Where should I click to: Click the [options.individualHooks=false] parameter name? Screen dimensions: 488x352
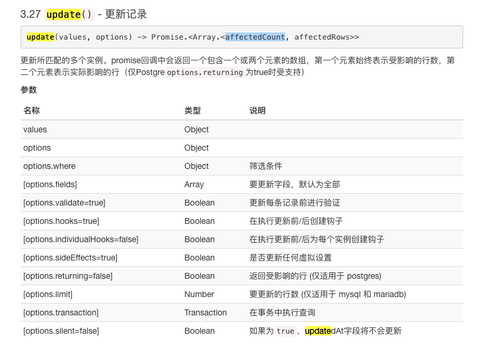pyautogui.click(x=81, y=239)
